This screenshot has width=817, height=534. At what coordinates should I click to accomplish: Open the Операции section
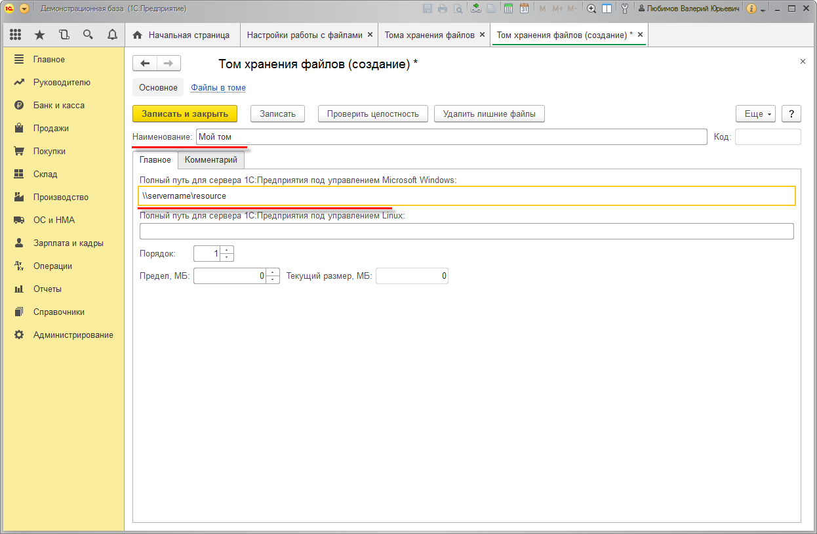click(x=62, y=266)
